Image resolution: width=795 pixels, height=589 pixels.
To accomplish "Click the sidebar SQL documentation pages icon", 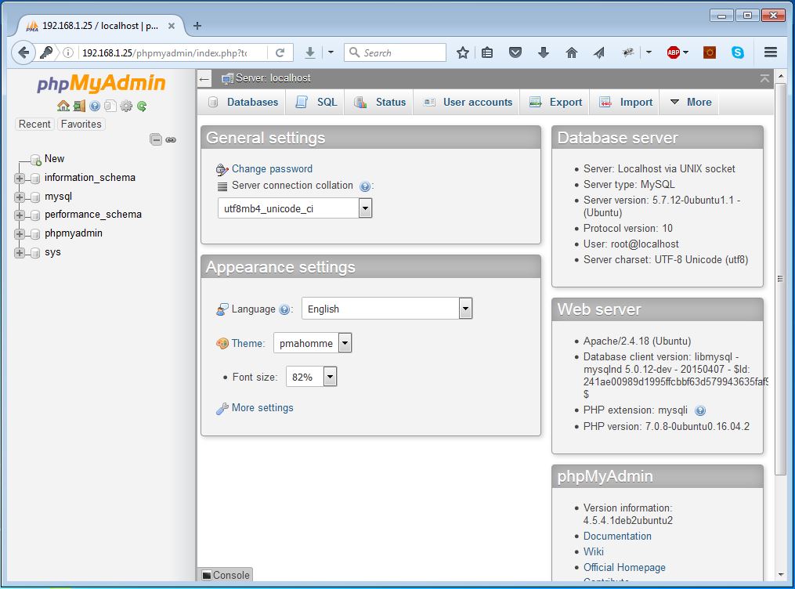I will tap(110, 106).
